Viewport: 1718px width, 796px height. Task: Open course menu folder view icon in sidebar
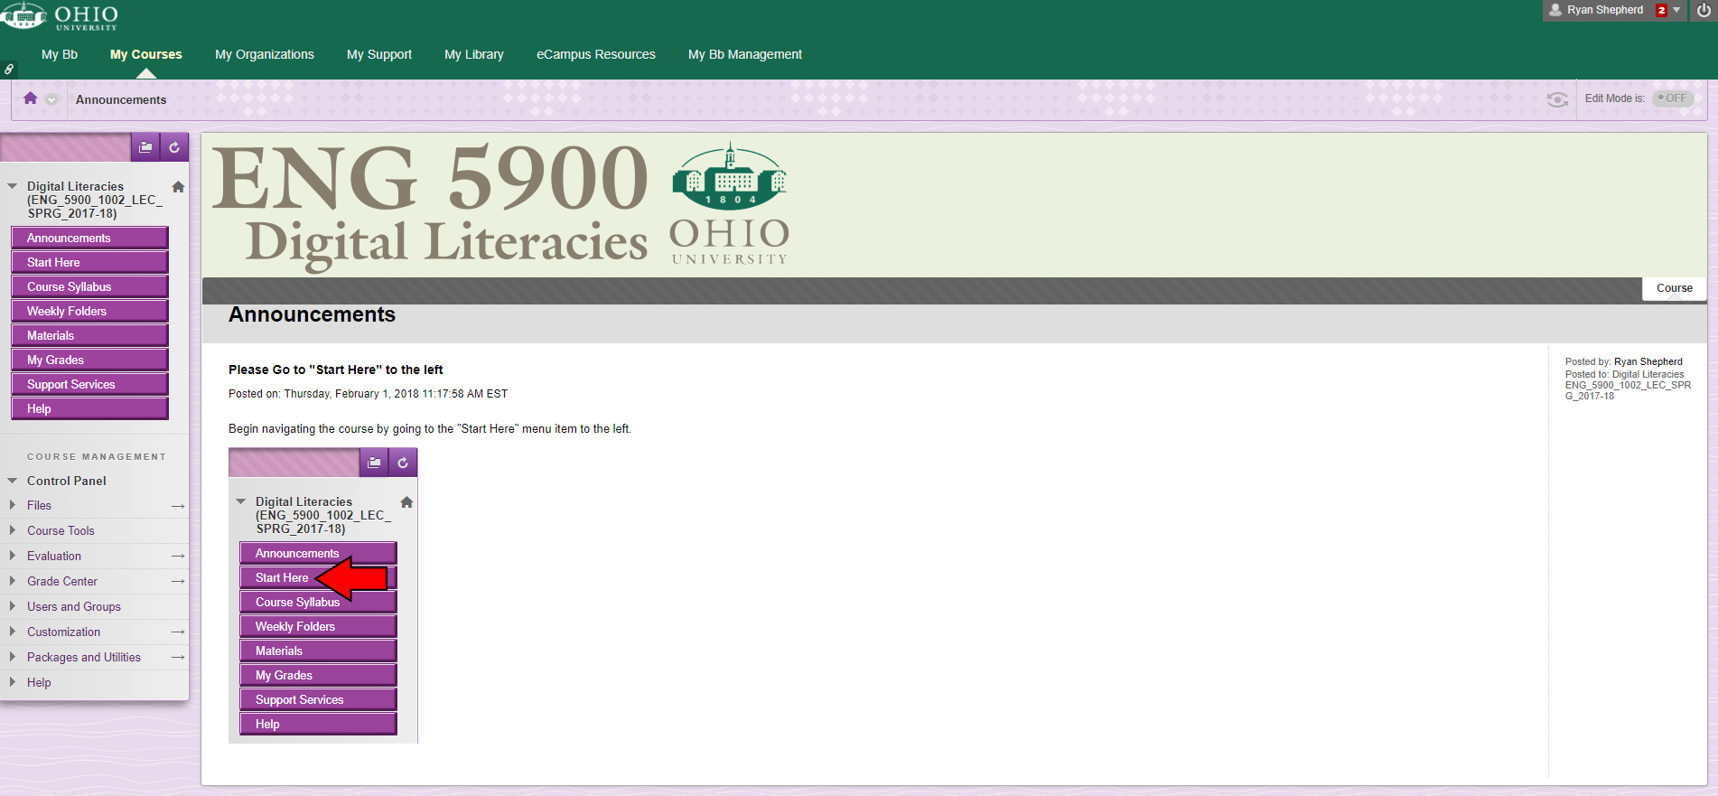(145, 147)
